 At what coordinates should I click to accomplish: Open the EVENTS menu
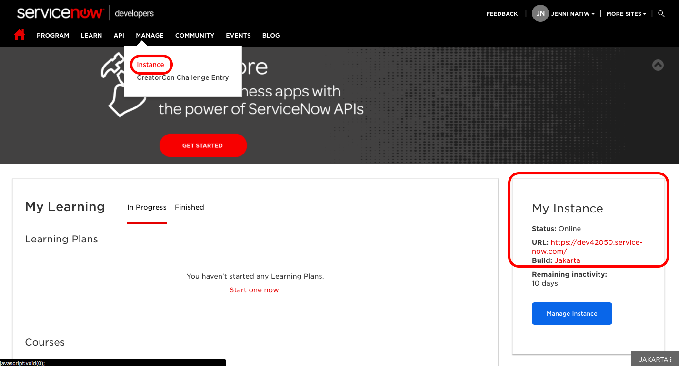point(238,35)
